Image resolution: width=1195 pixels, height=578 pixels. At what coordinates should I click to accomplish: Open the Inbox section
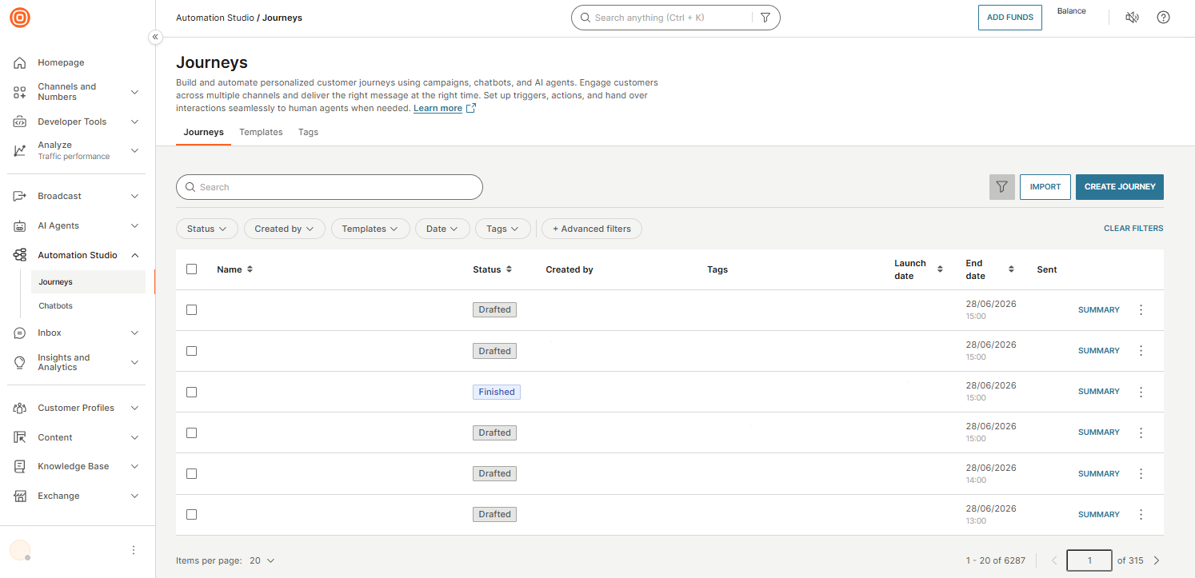tap(49, 333)
